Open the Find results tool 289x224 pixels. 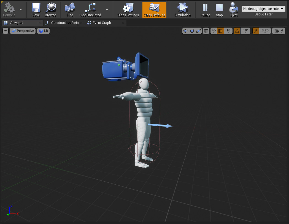point(69,9)
